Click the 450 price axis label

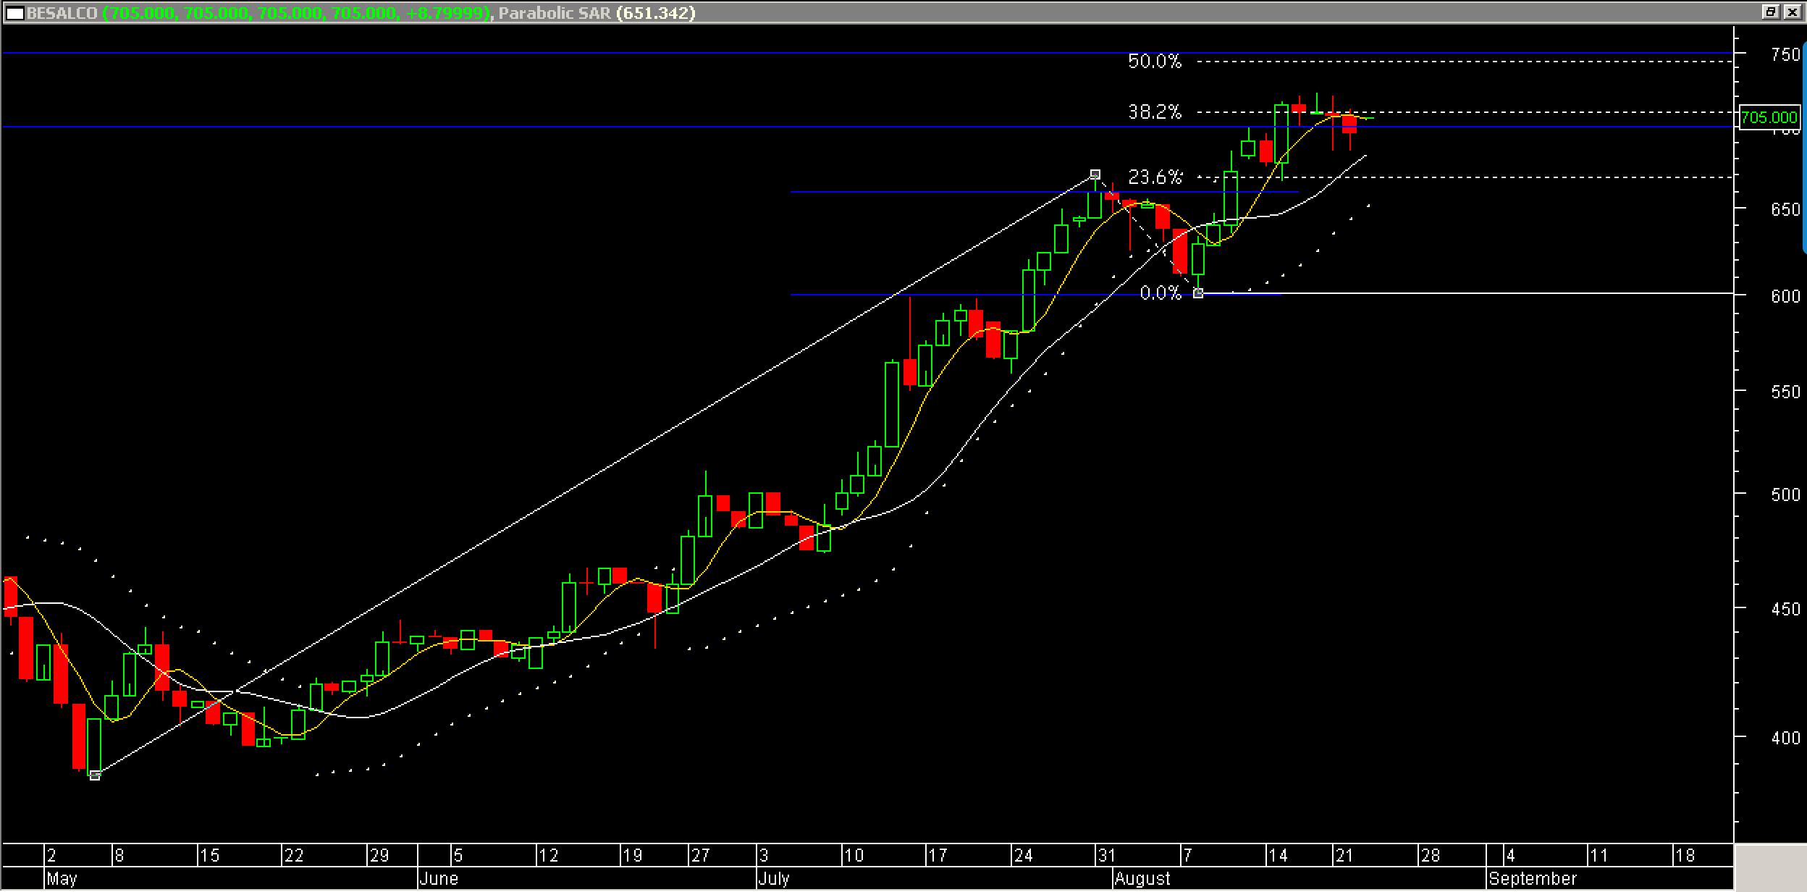coord(1785,610)
